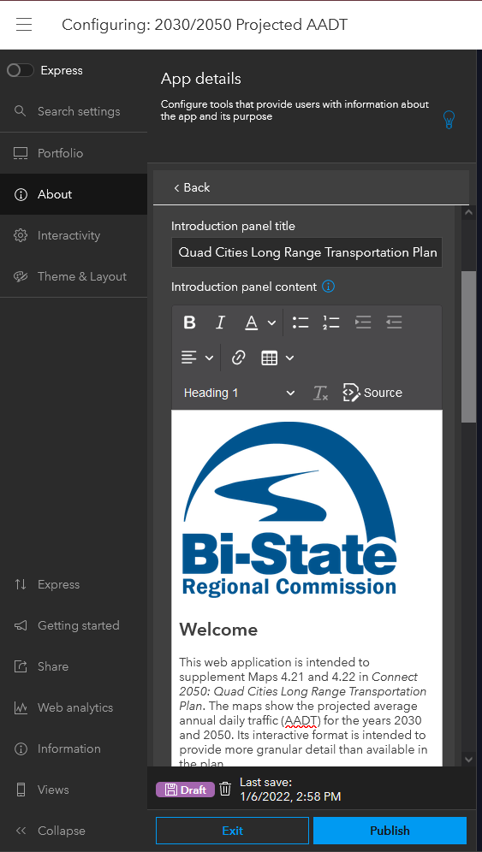Screen dimensions: 482x852
Task: Open the Information item
Action: pos(74,748)
